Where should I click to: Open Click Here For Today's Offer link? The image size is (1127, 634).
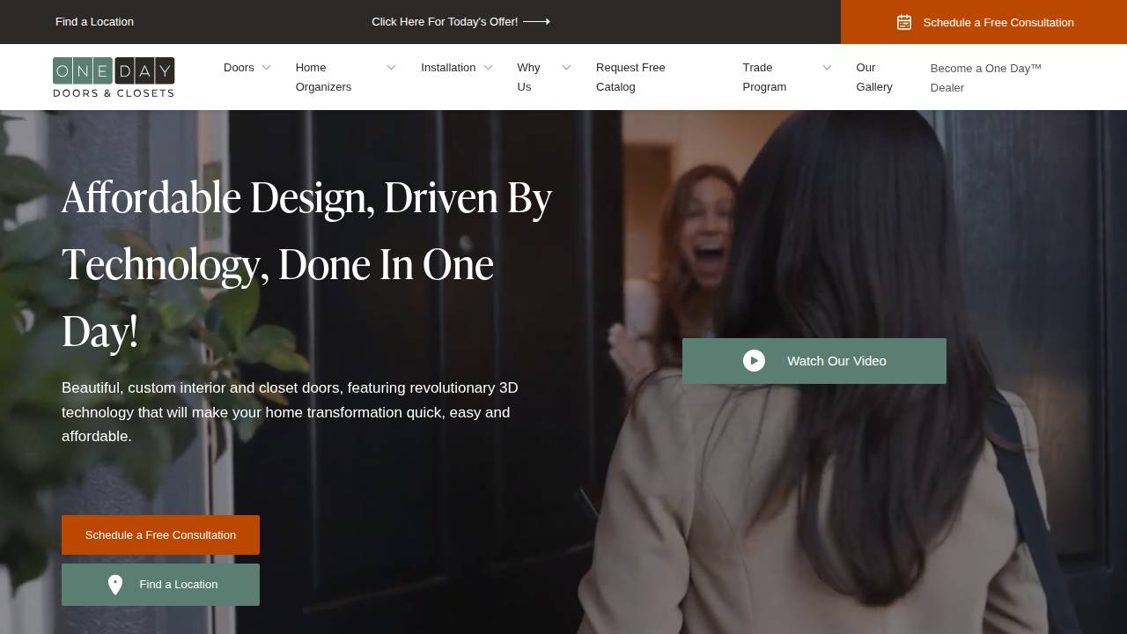click(445, 22)
